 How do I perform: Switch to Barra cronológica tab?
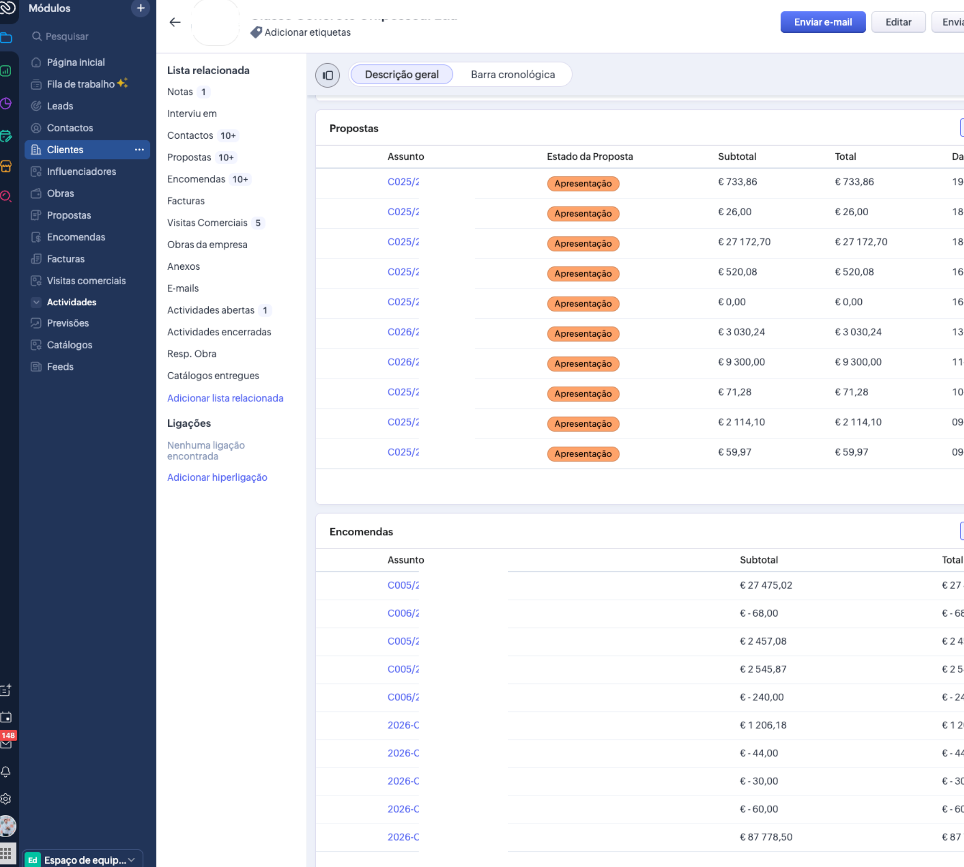point(512,75)
